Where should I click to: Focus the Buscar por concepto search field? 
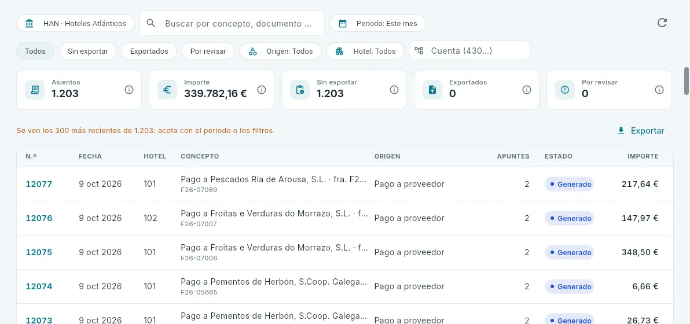(x=232, y=23)
